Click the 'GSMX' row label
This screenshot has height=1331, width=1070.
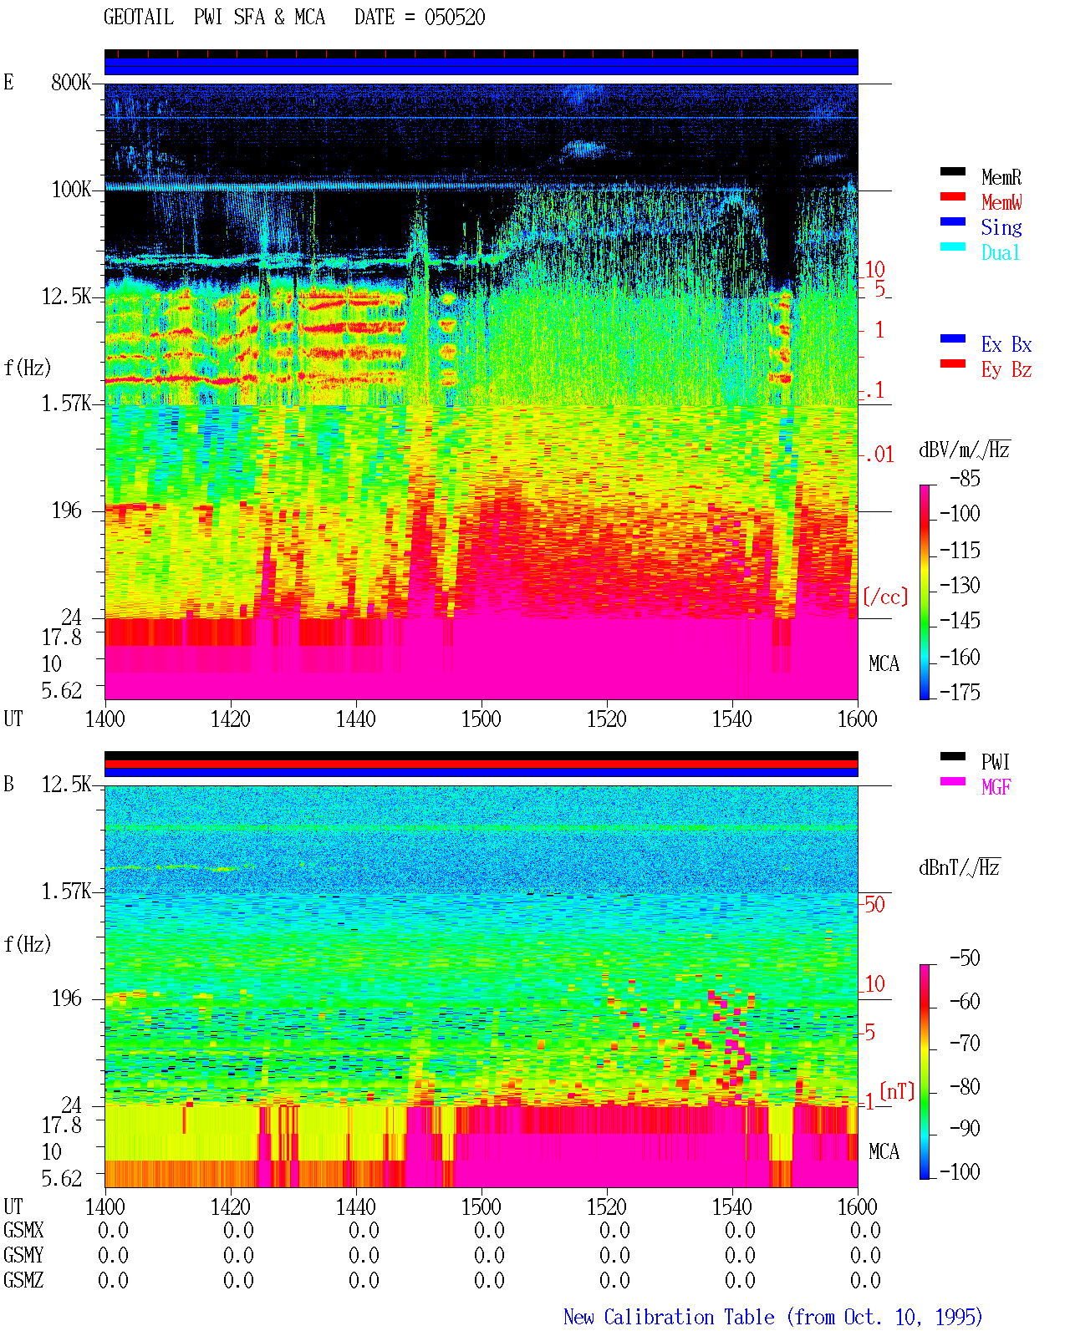tap(23, 1230)
